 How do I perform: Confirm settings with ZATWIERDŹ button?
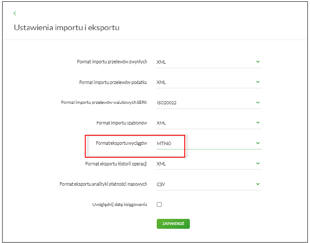point(173,224)
